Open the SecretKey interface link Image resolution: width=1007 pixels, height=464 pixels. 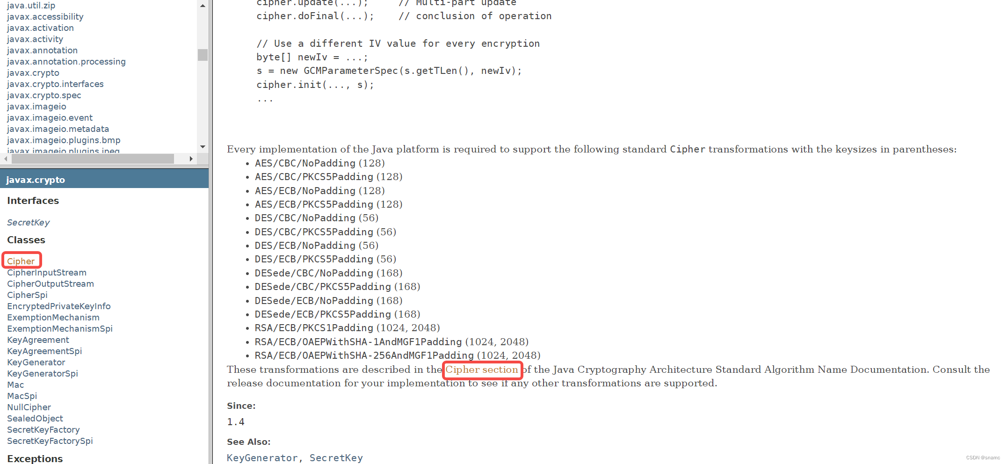tap(28, 222)
